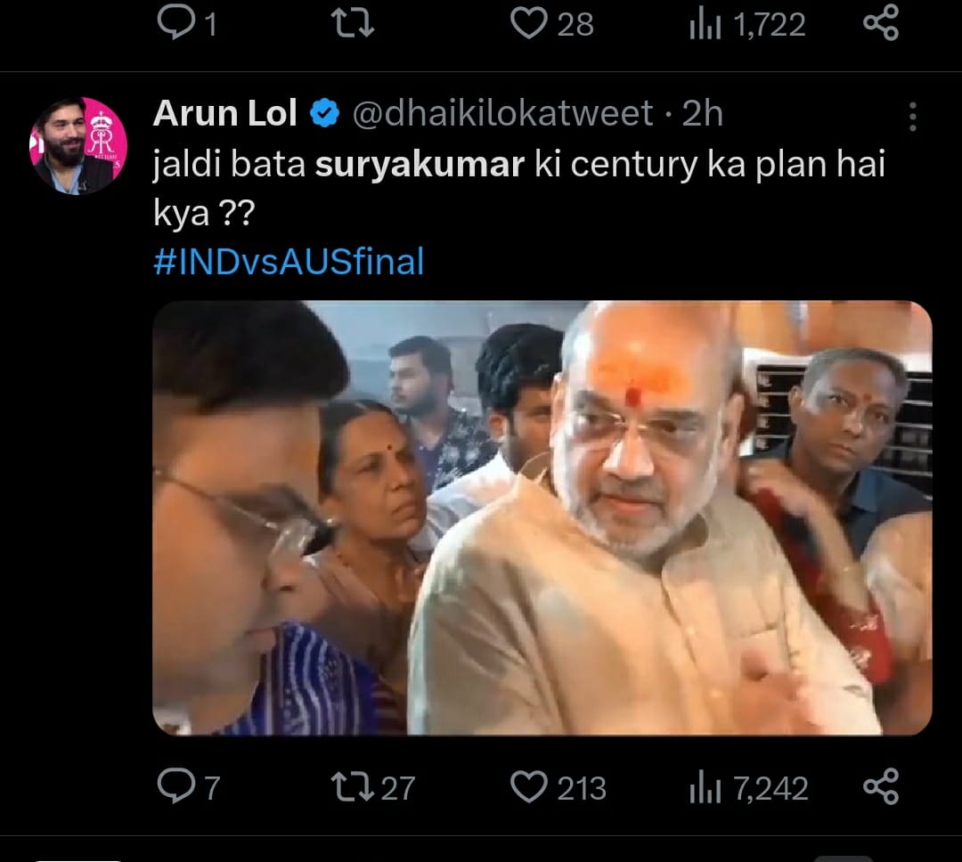Screen dimensions: 962x862
Task: Expand the photo attached to Arun Lol's tweet
Action: [x=542, y=517]
